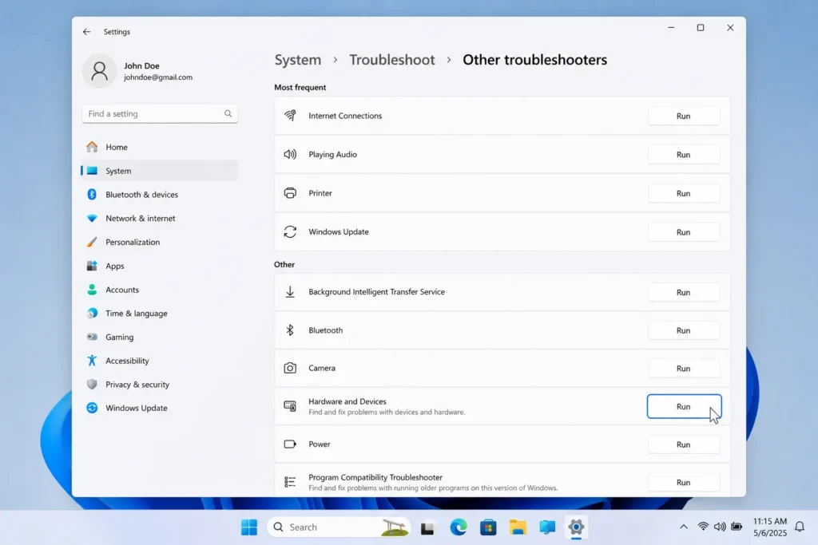Open Apps settings
The height and width of the screenshot is (545, 818).
coord(160,266)
